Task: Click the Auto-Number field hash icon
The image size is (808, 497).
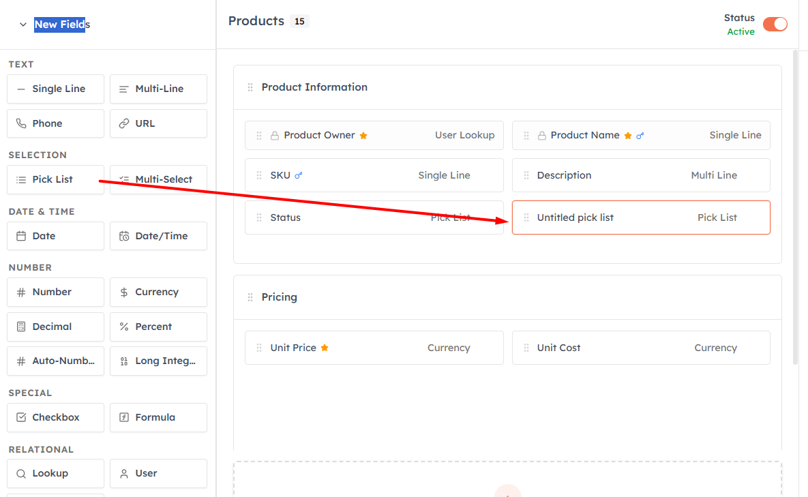Action: pos(21,361)
